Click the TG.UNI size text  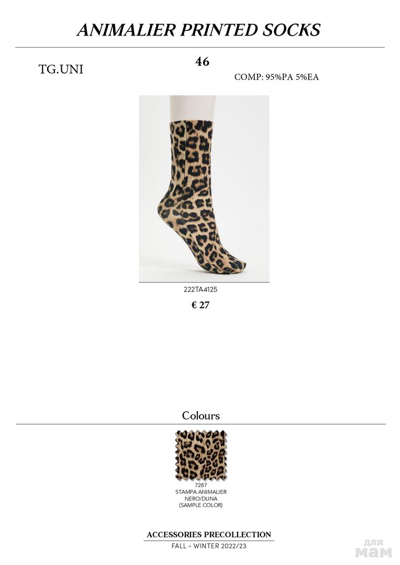pyautogui.click(x=61, y=69)
